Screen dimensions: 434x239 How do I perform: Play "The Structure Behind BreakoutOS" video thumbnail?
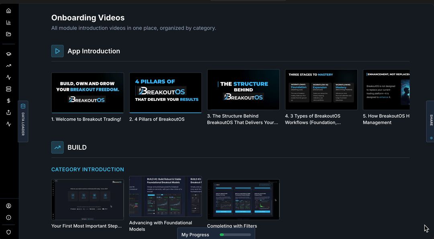[x=243, y=90]
